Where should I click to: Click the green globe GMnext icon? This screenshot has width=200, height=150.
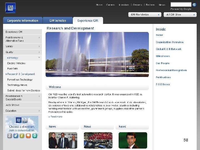[x=34, y=136]
